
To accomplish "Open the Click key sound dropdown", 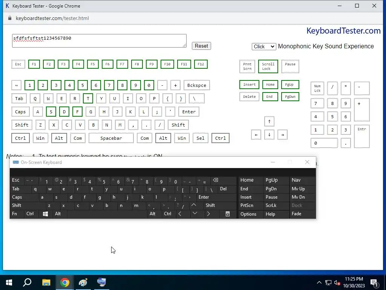I will tap(264, 46).
